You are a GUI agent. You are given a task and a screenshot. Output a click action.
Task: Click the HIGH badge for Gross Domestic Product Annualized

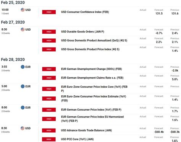point(49,41)
